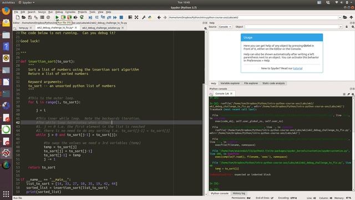
Task: Open the File menu
Action: [16, 12]
